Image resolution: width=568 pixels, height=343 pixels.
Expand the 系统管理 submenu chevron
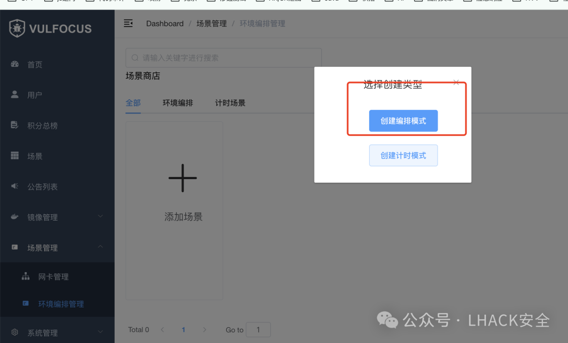[100, 331]
